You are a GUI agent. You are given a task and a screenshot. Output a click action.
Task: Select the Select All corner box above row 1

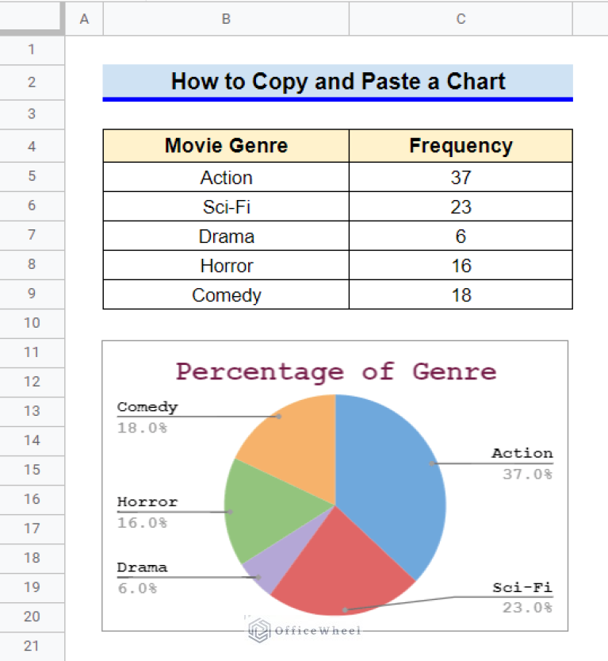(x=32, y=17)
